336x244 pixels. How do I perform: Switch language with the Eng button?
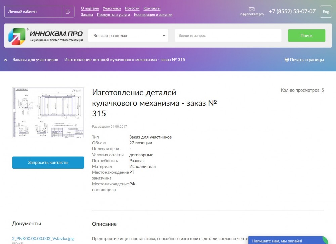[x=326, y=12]
